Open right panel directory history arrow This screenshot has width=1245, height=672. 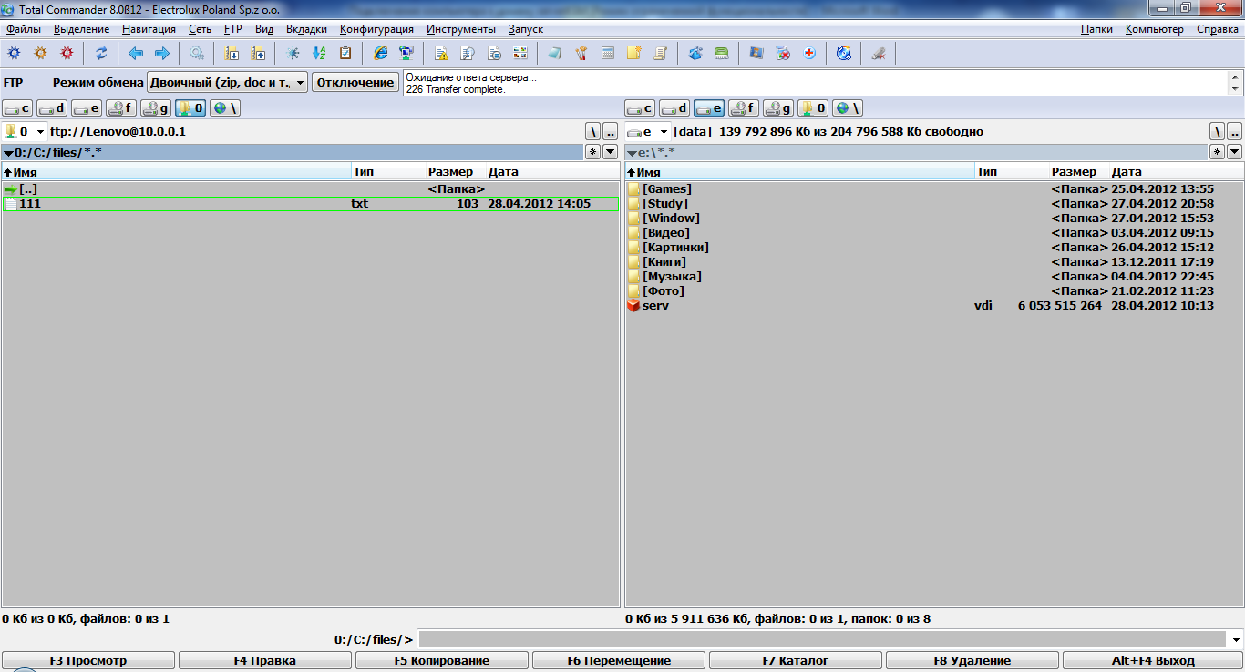pyautogui.click(x=1235, y=152)
